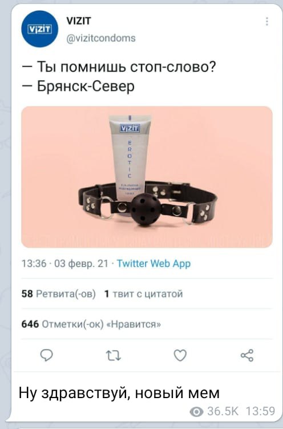
Task: View the 646 Отметки «Нравится» list
Action: click(x=91, y=324)
